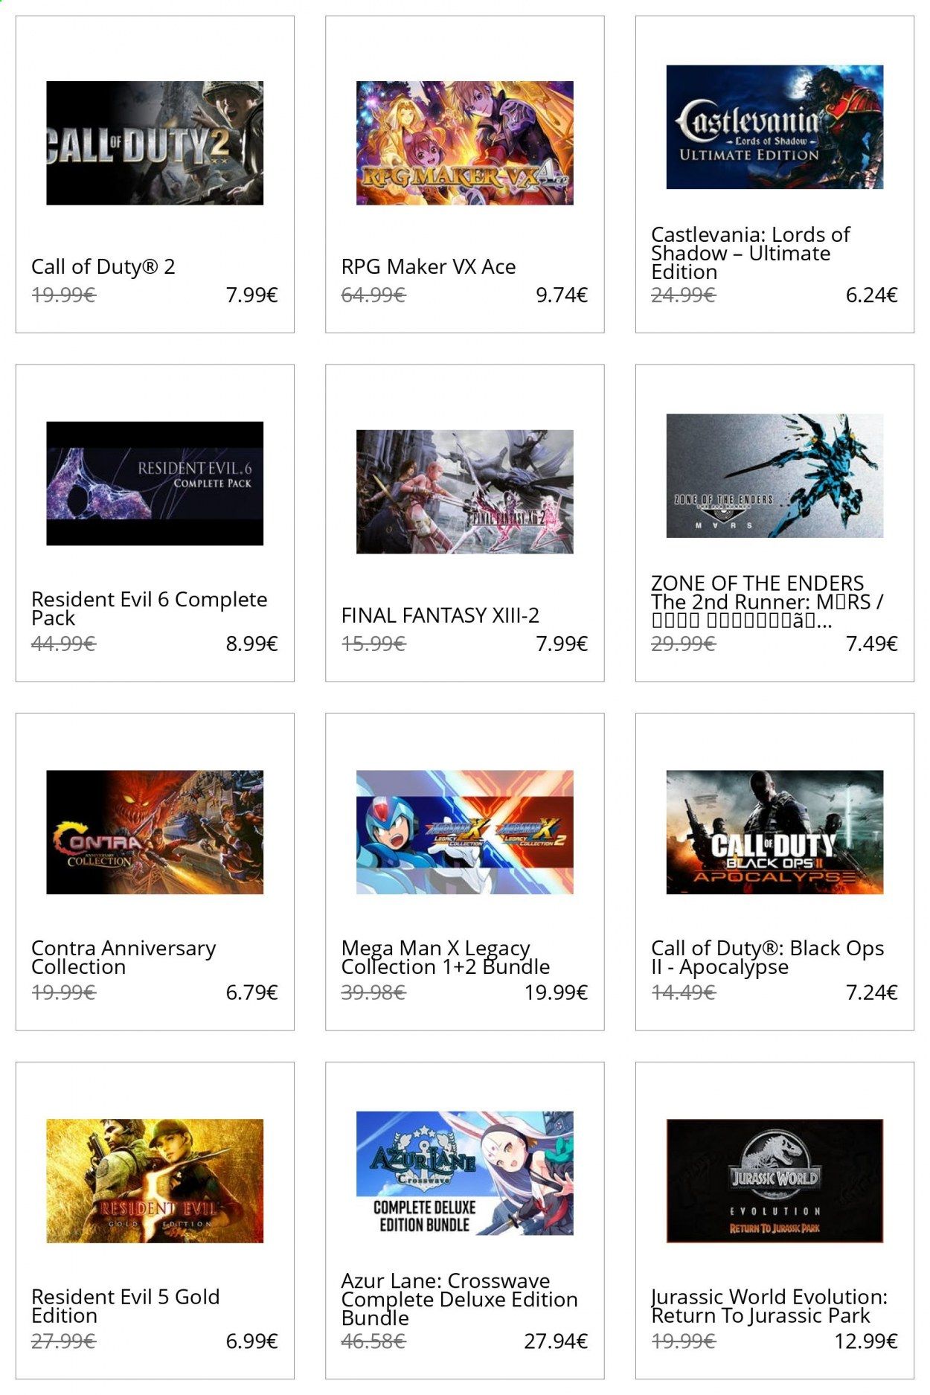930x1395 pixels.
Task: Click the Black Ops II Apocalypse artwork
Action: 775,832
